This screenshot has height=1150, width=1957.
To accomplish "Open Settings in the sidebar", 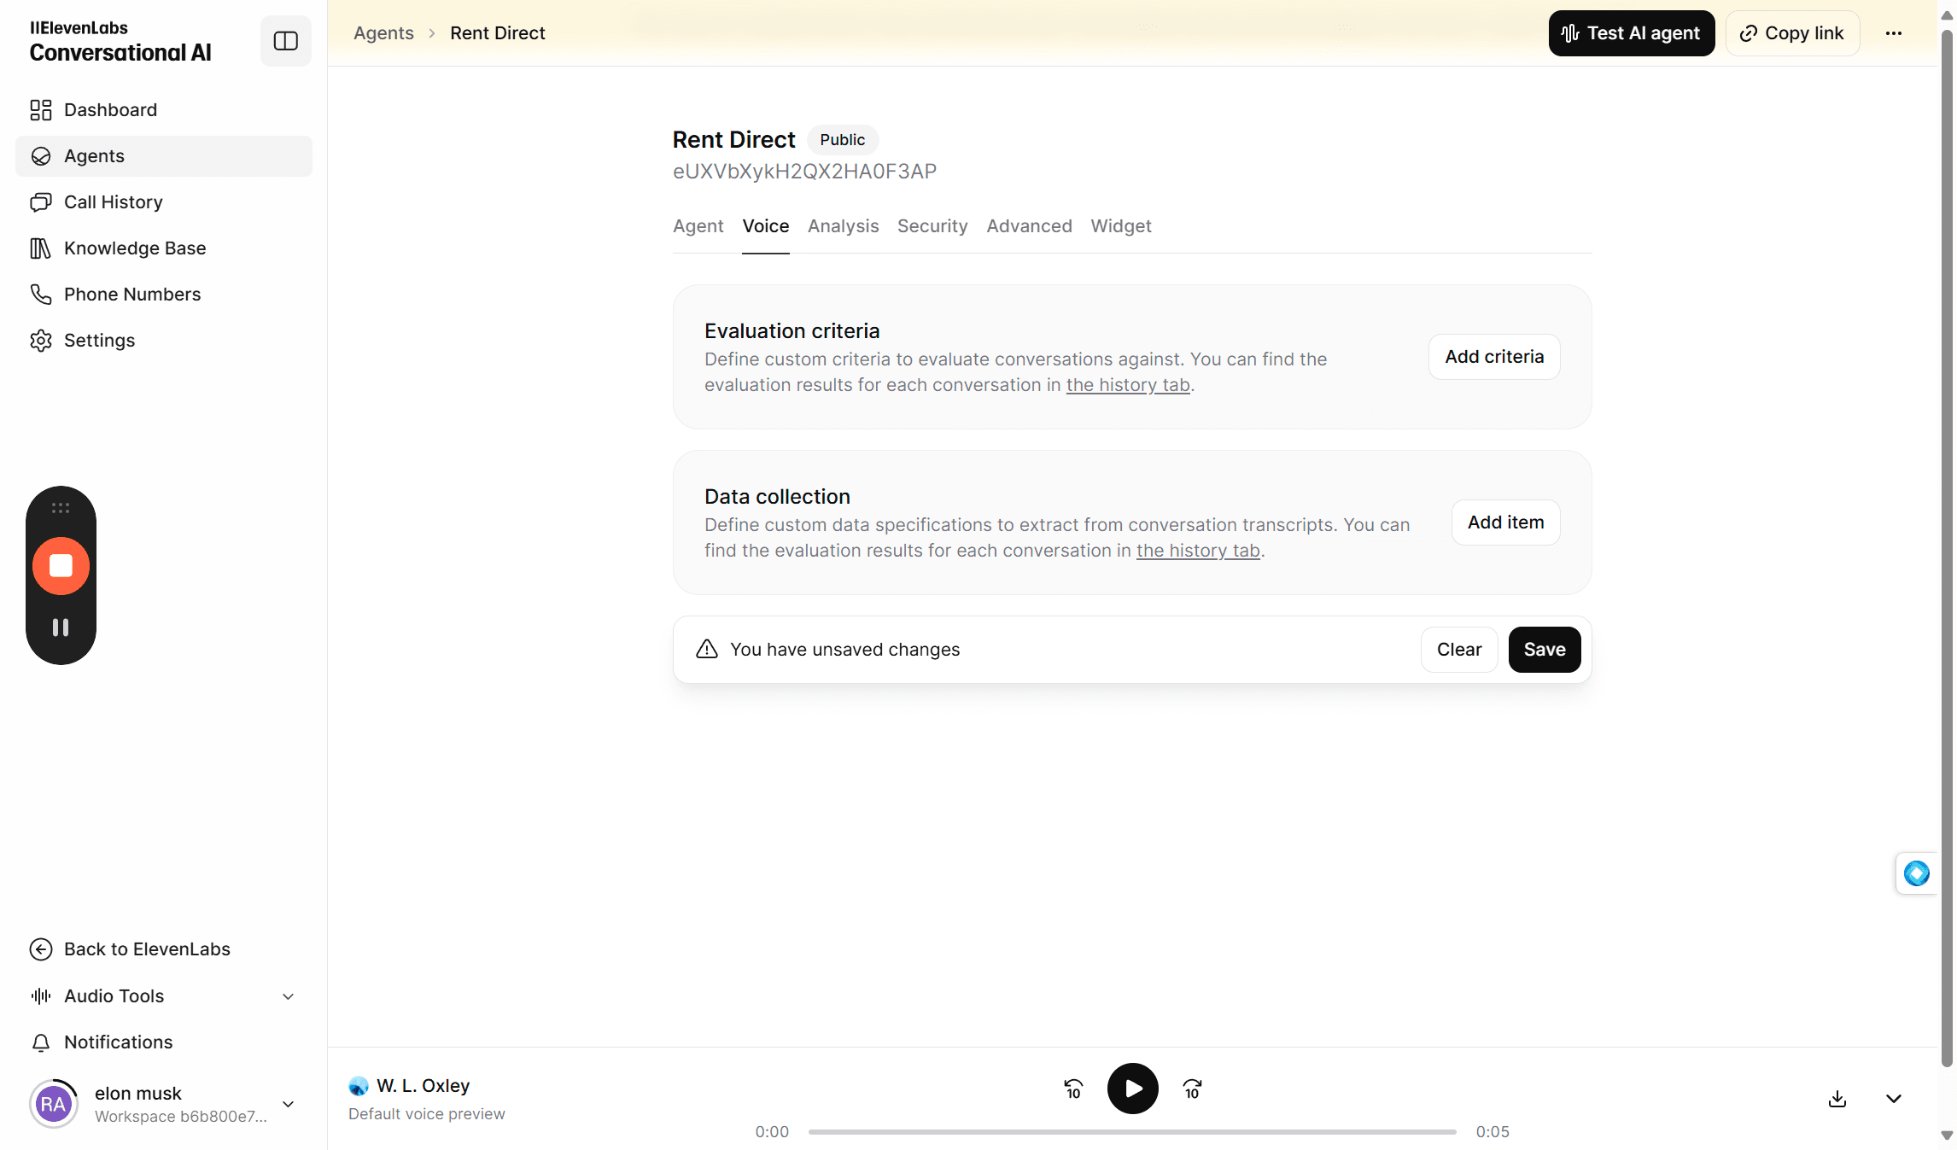I will coord(163,341).
